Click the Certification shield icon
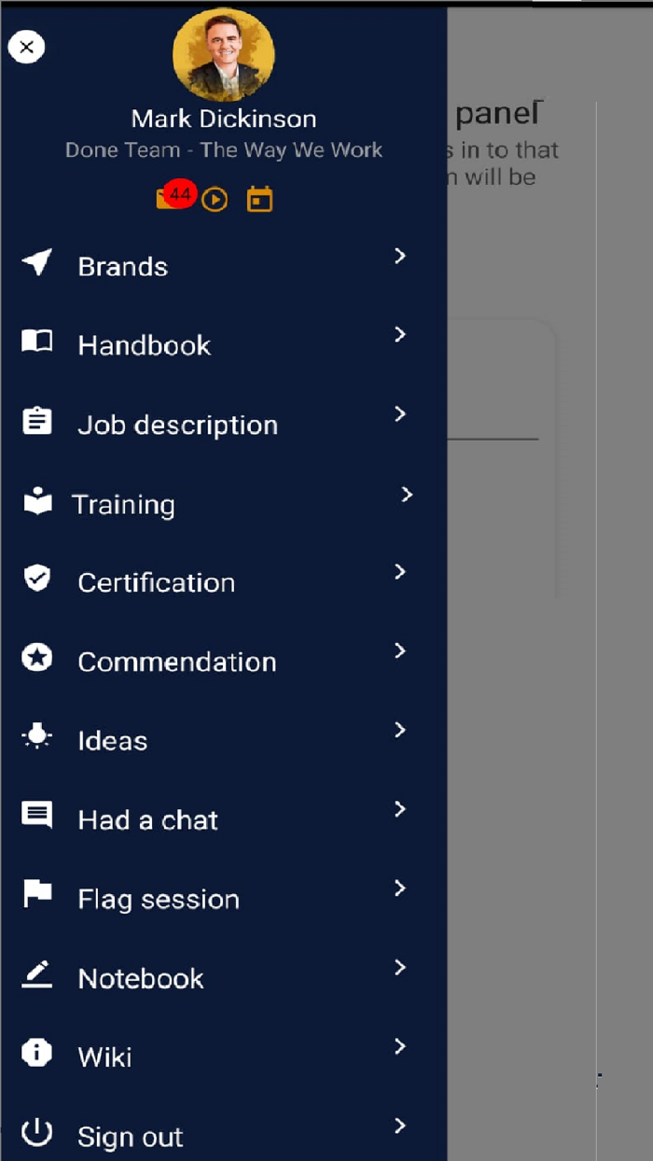The height and width of the screenshot is (1161, 653). [36, 579]
